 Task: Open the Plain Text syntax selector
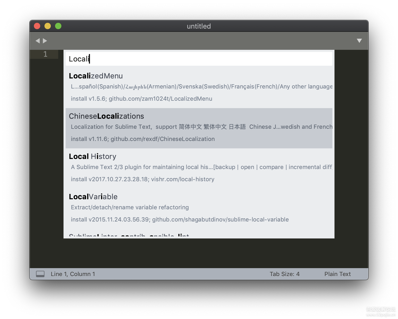[x=337, y=274]
